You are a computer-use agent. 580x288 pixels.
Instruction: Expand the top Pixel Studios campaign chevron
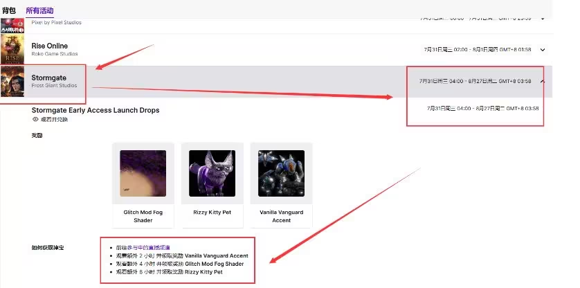(x=543, y=18)
